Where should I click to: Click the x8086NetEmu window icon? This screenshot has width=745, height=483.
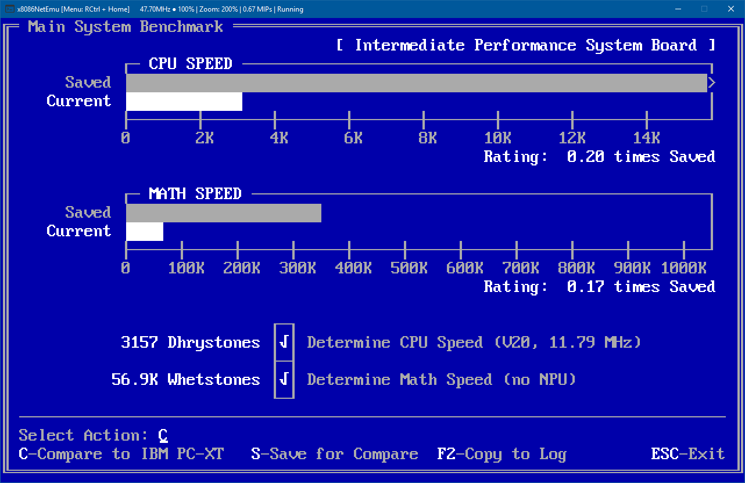(10, 9)
